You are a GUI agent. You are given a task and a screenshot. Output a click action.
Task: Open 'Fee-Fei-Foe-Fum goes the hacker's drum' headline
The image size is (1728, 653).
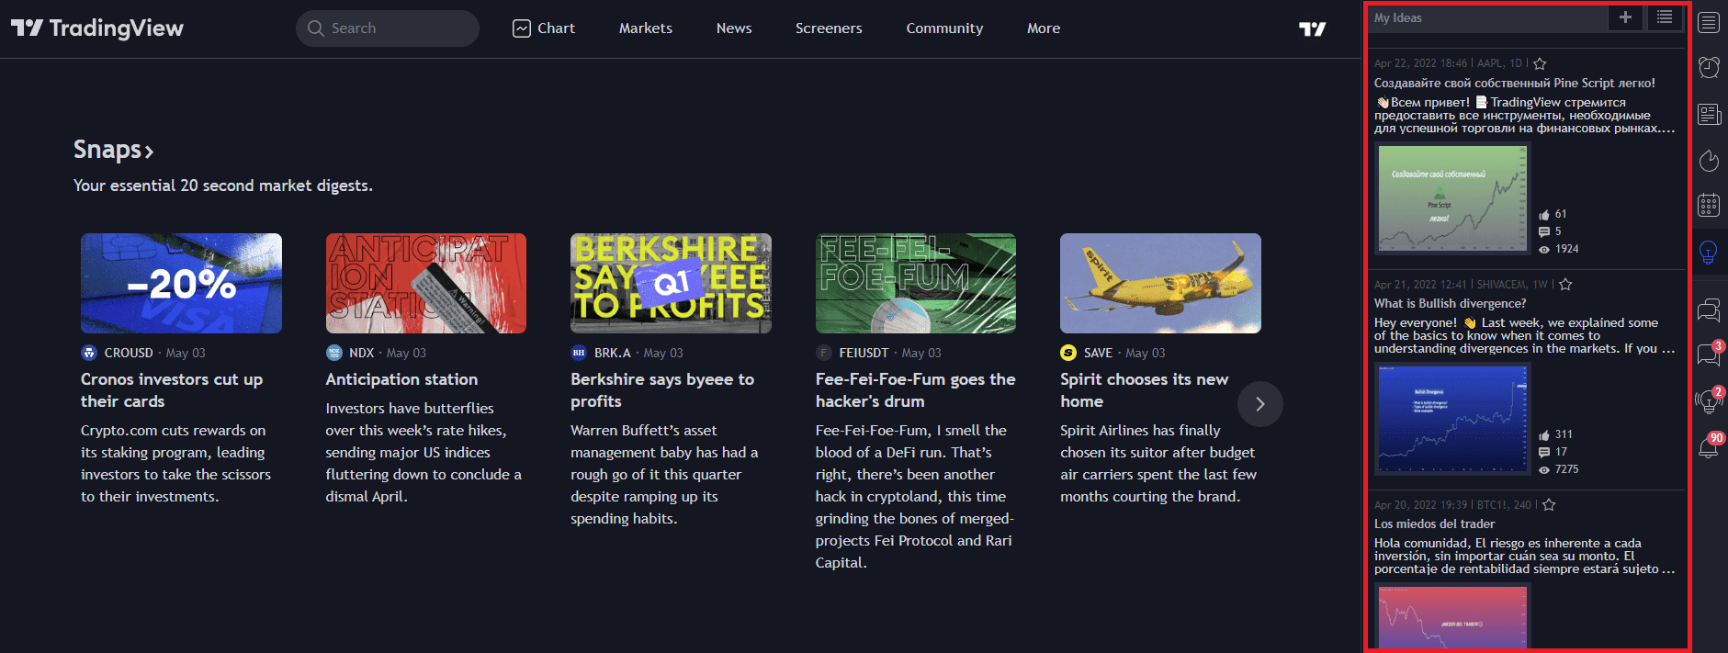click(915, 390)
